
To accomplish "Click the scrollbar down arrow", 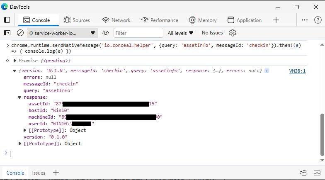I will [x=322, y=160].
